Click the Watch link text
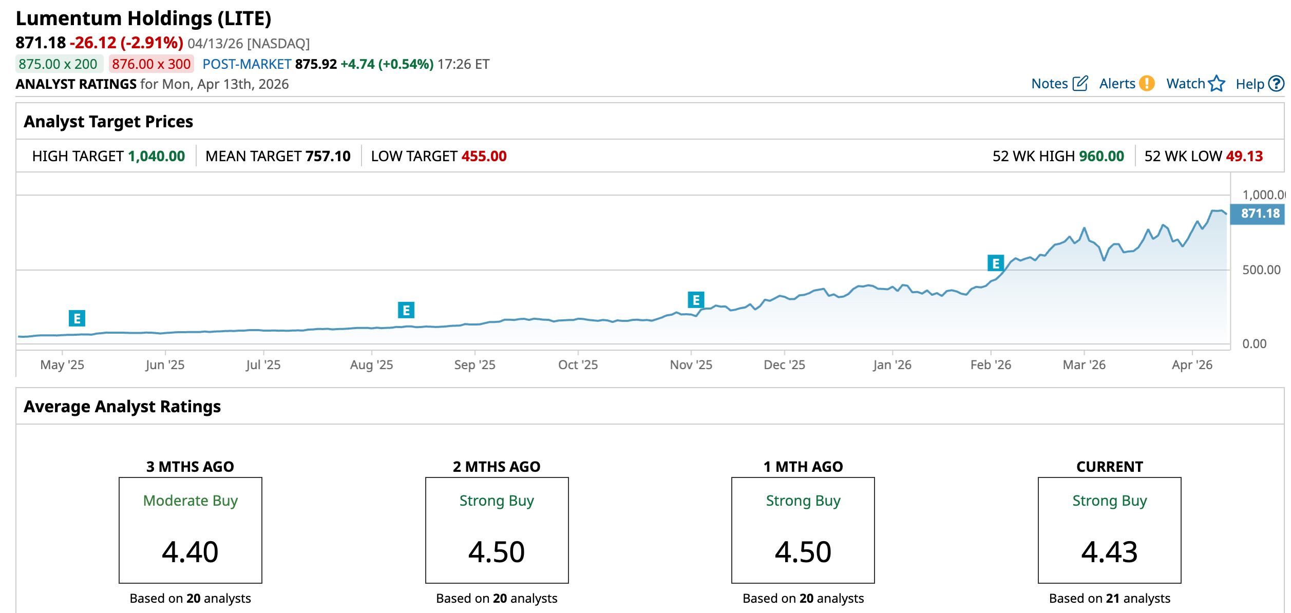Image resolution: width=1291 pixels, height=613 pixels. [x=1185, y=84]
